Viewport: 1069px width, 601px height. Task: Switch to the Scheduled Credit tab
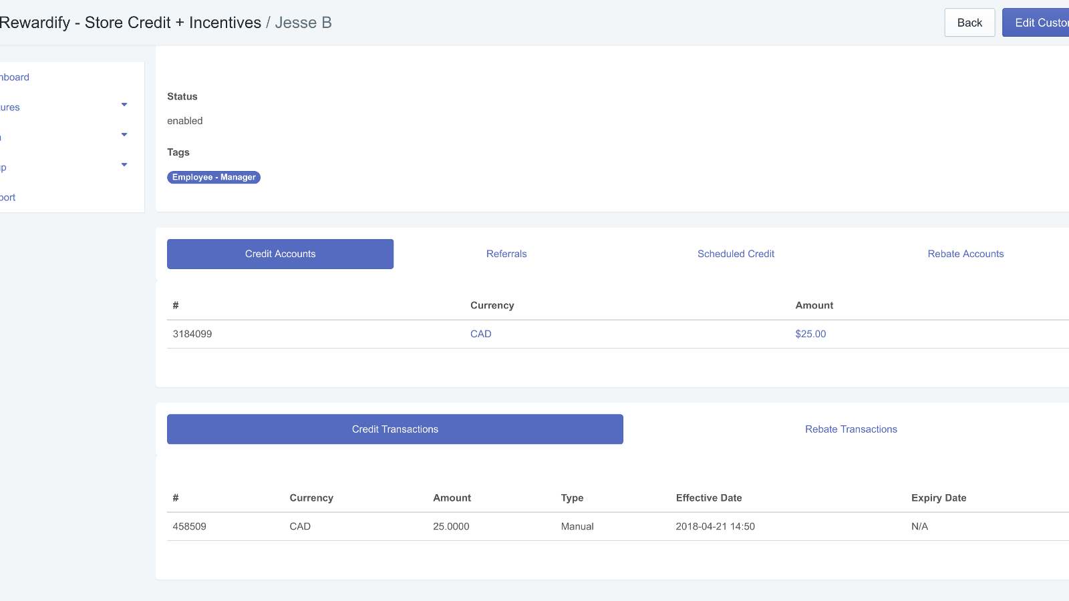(x=736, y=254)
